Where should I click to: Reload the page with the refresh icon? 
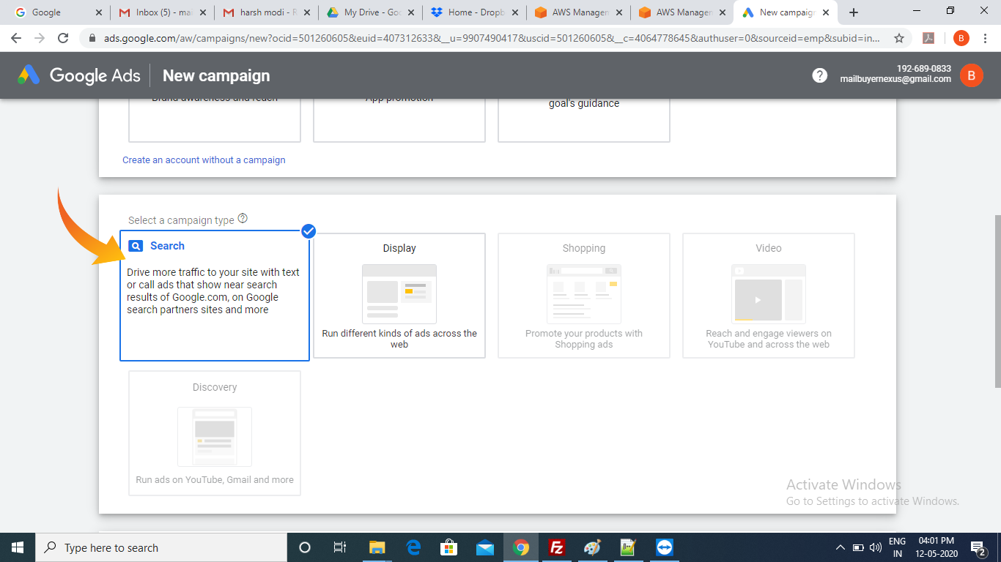pyautogui.click(x=63, y=38)
